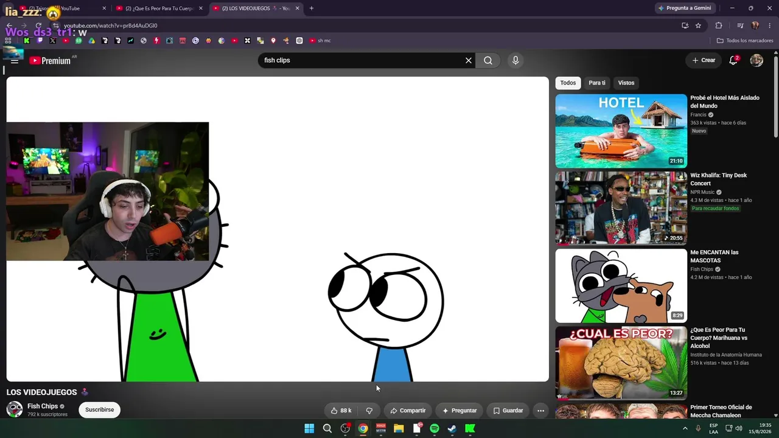Go to the Francis channel
This screenshot has height=438, width=779.
pyautogui.click(x=698, y=115)
